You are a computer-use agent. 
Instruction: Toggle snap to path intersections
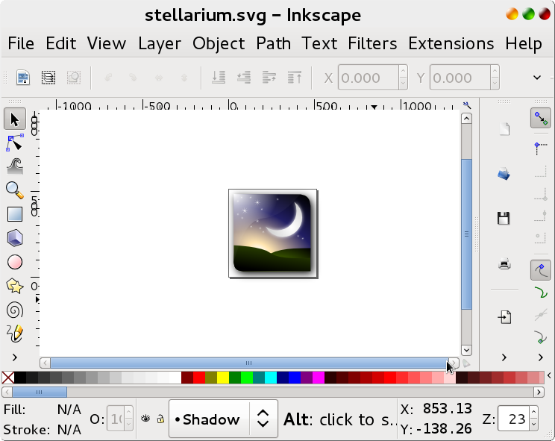[541, 315]
